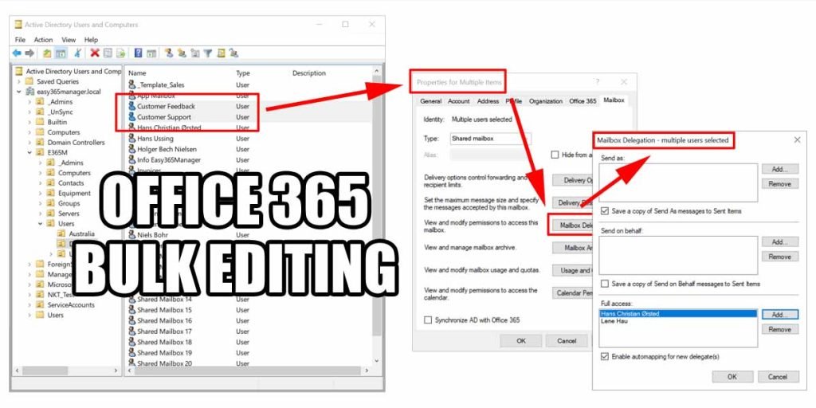This screenshot has width=816, height=408.
Task: Toggle the Show/Hide Console Tree icon
Action: point(61,53)
